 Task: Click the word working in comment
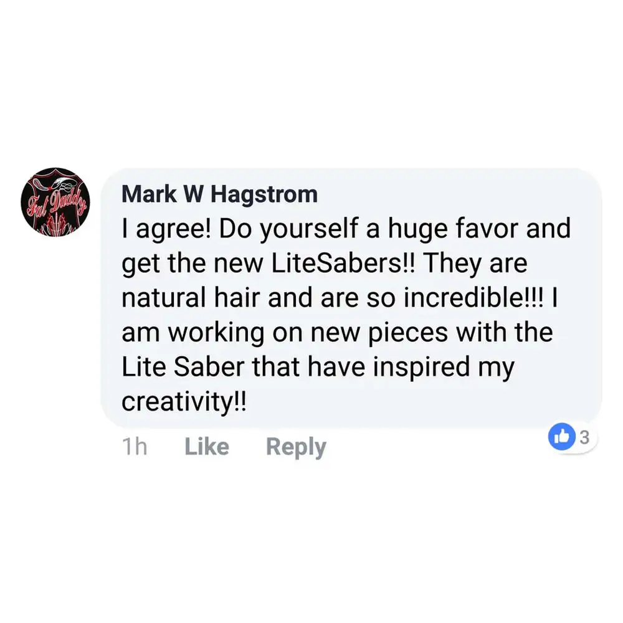[216, 333]
